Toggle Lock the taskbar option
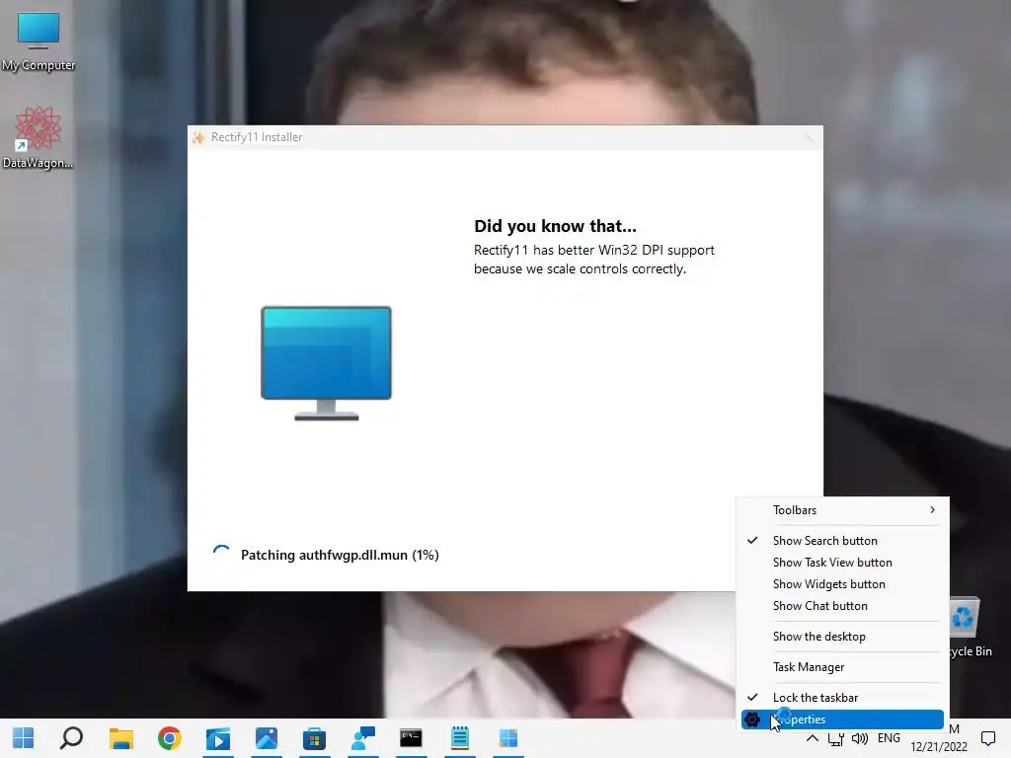Image resolution: width=1011 pixels, height=758 pixels. point(842,698)
